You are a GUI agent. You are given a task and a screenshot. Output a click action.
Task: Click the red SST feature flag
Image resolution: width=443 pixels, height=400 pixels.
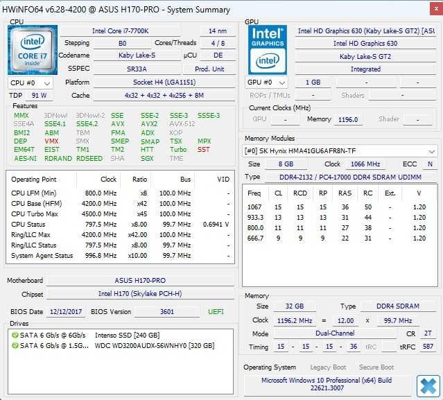(x=203, y=150)
